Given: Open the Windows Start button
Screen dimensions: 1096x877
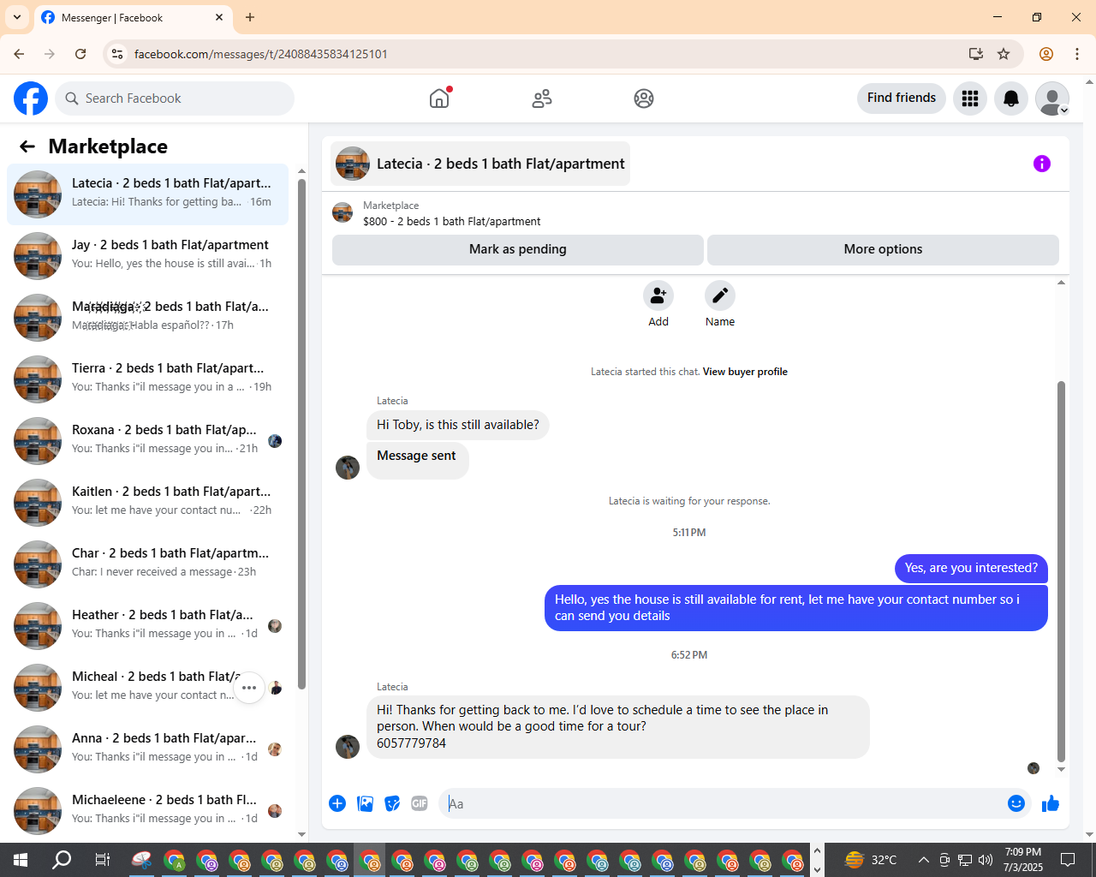Looking at the screenshot, I should click(21, 860).
